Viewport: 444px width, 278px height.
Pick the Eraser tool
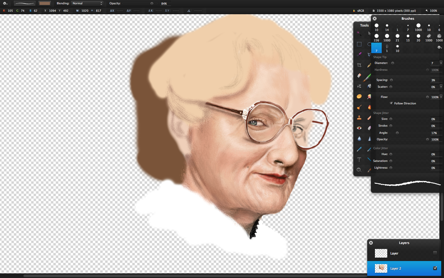[359, 75]
